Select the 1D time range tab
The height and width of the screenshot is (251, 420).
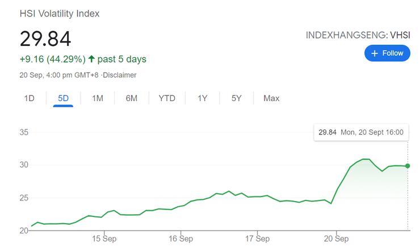(30, 98)
